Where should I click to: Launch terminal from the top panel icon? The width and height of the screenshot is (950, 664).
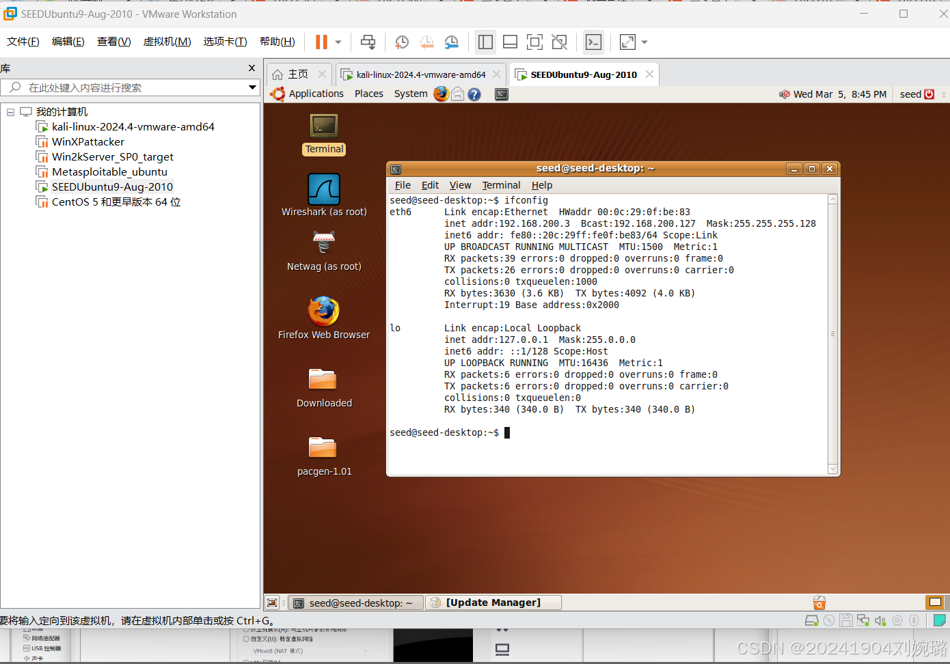(502, 94)
